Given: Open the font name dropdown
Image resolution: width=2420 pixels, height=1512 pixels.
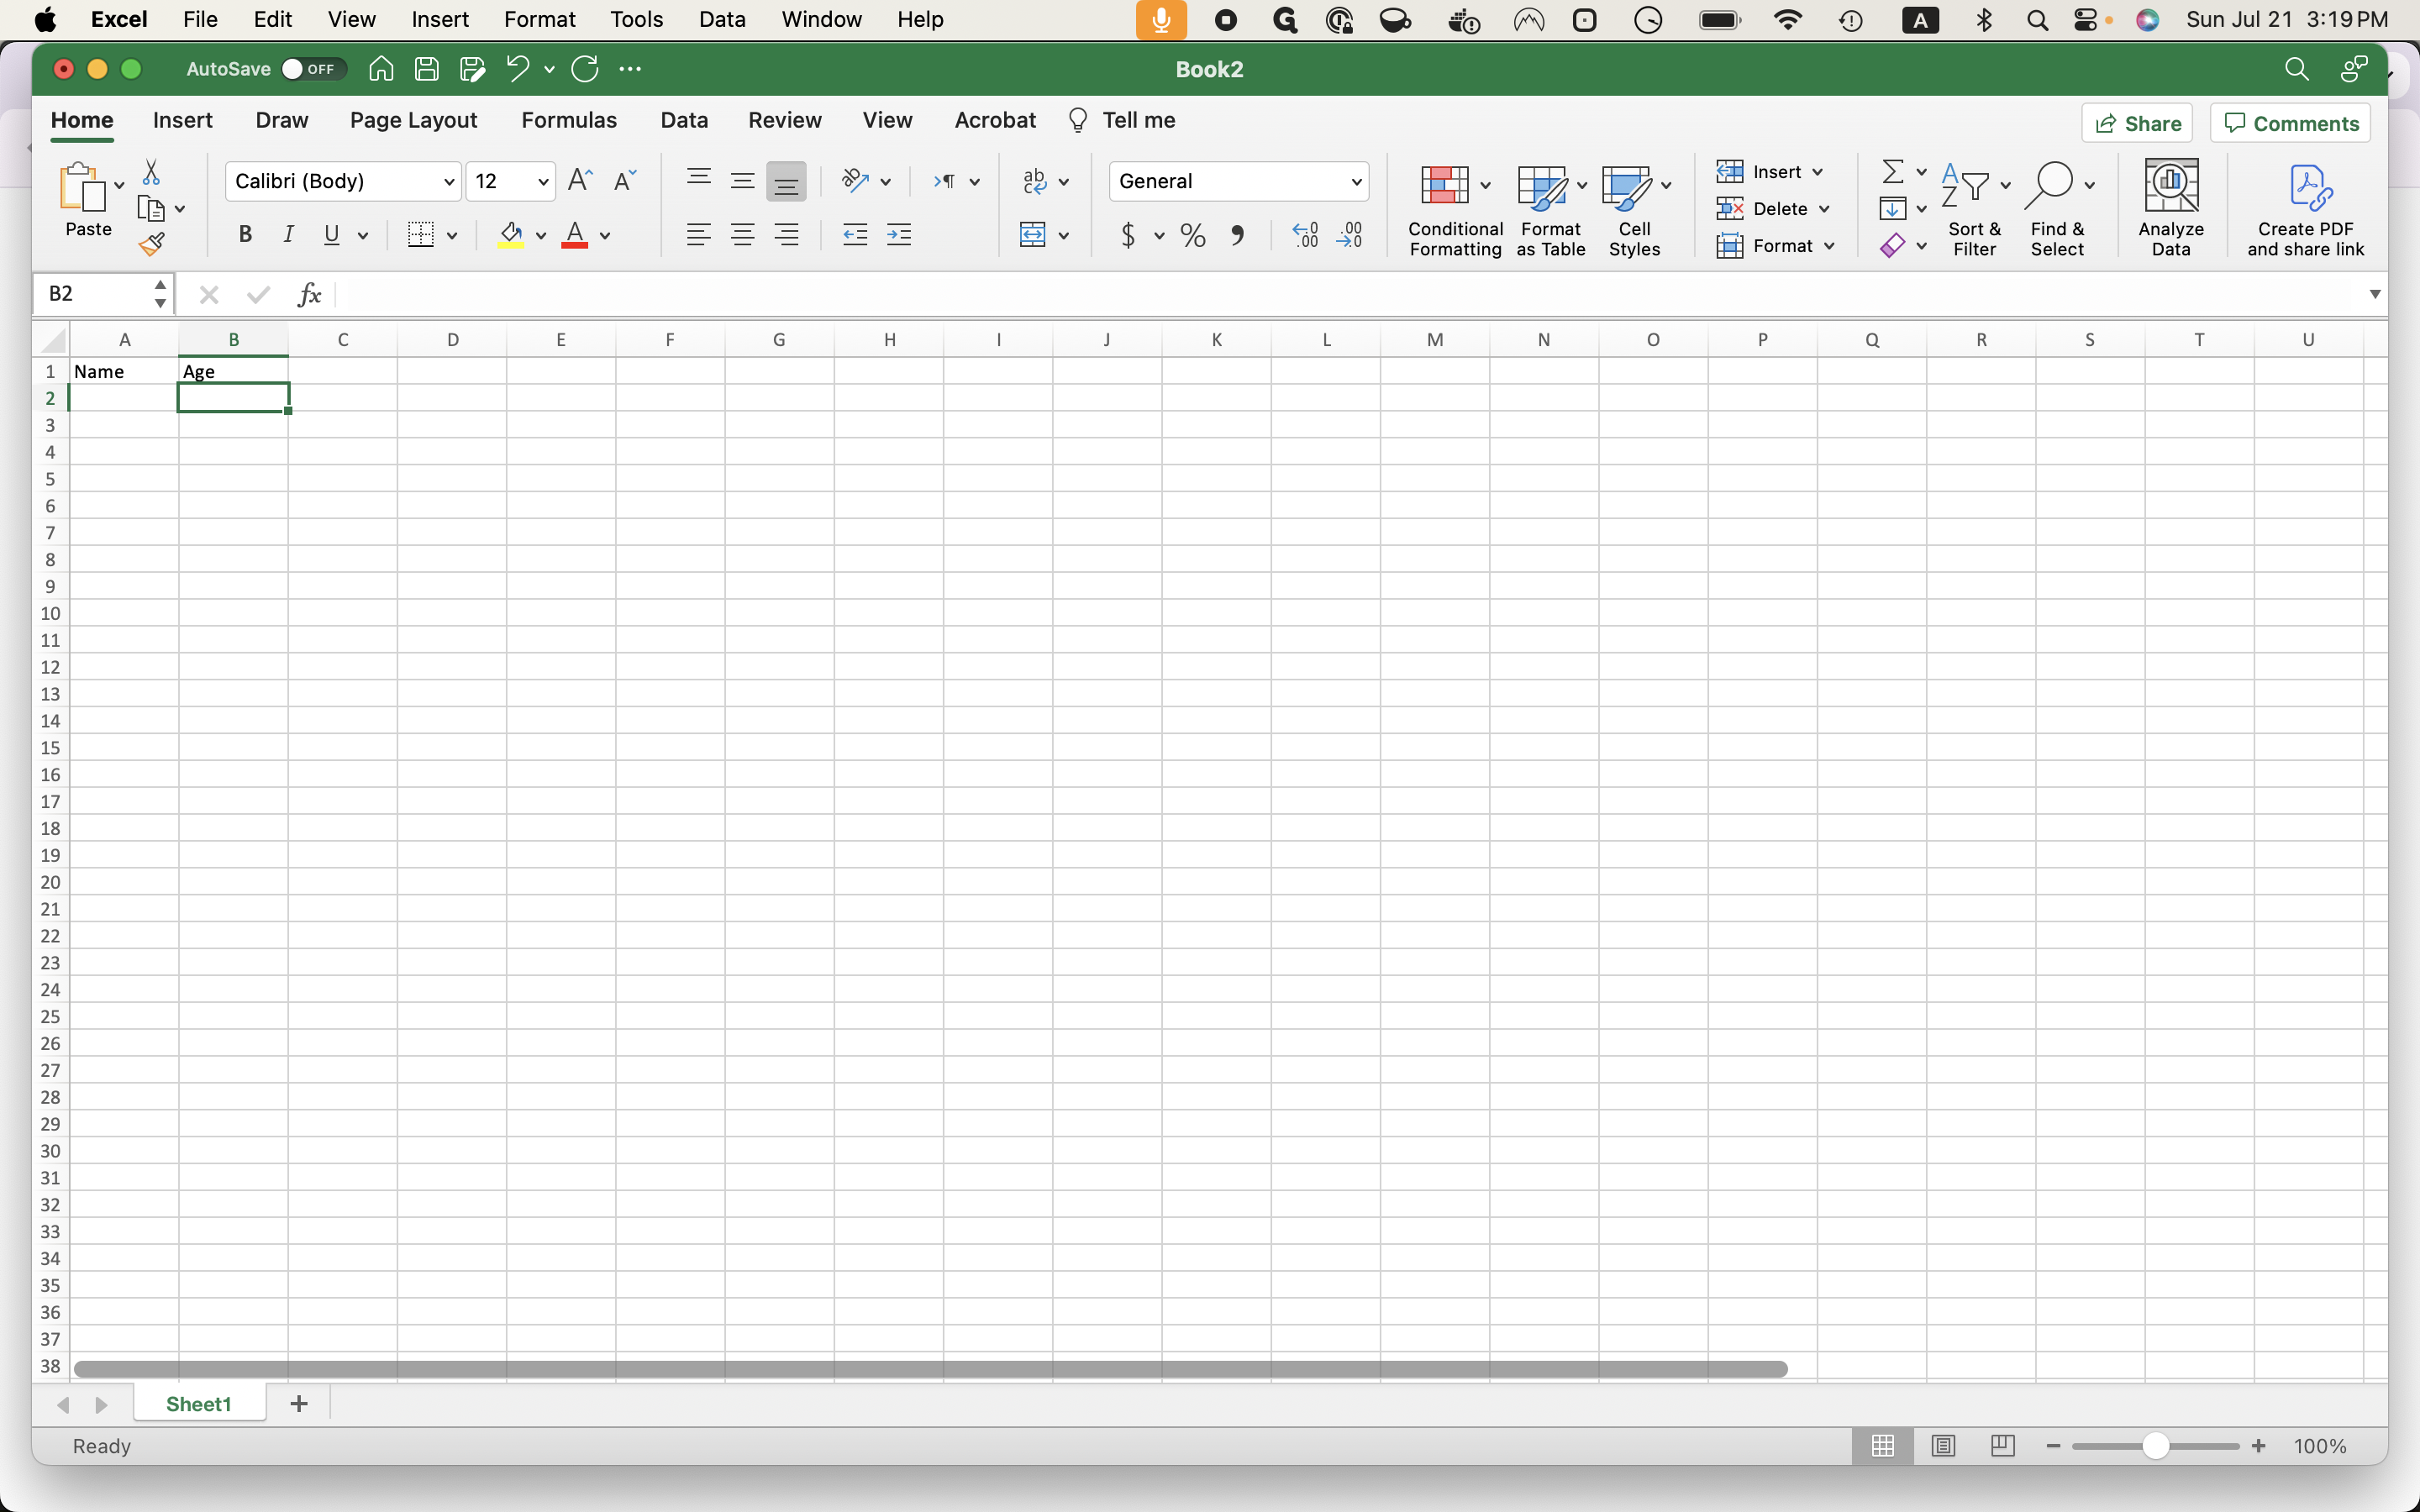Looking at the screenshot, I should tap(449, 182).
